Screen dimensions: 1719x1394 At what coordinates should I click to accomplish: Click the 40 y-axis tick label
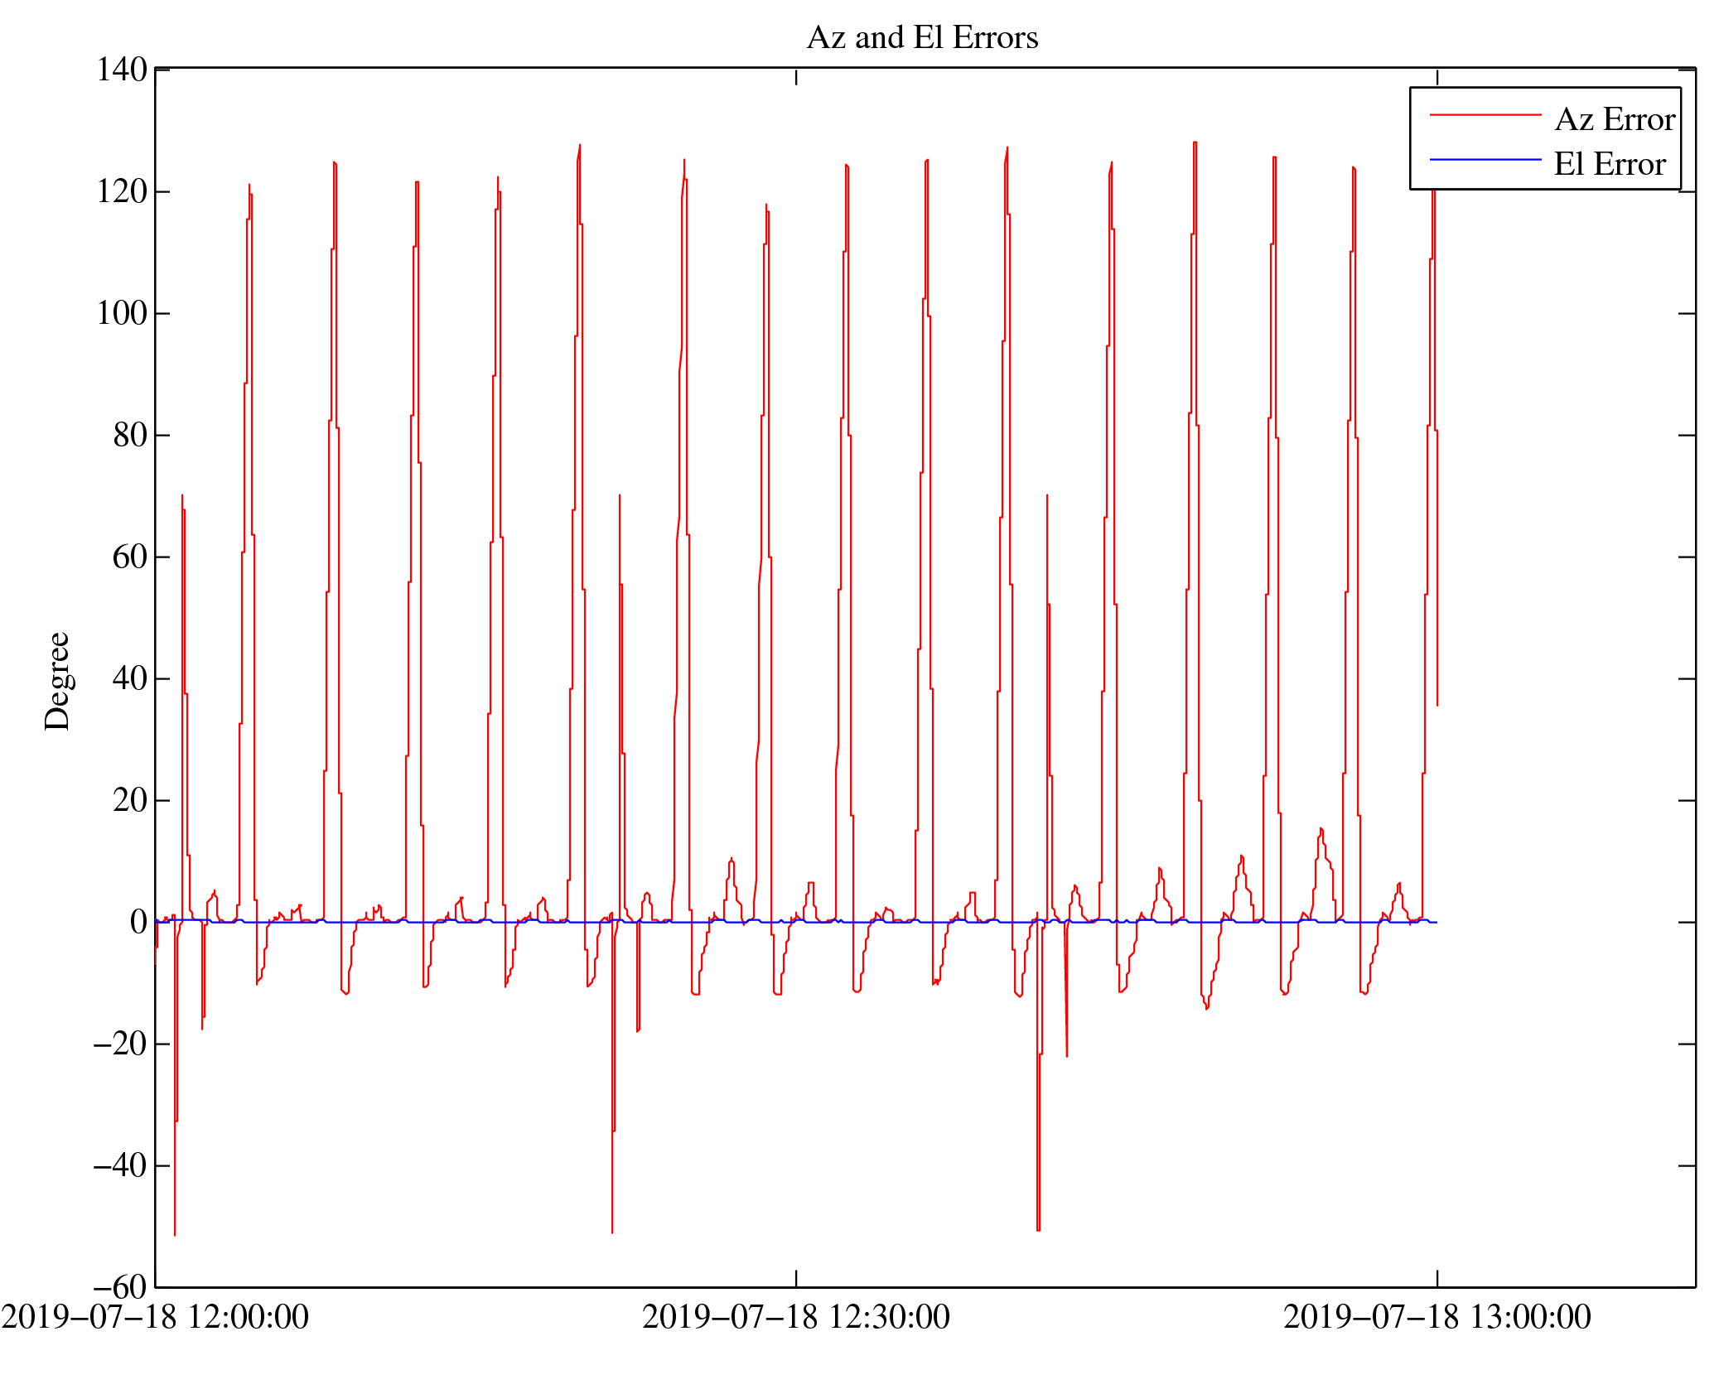click(x=130, y=678)
